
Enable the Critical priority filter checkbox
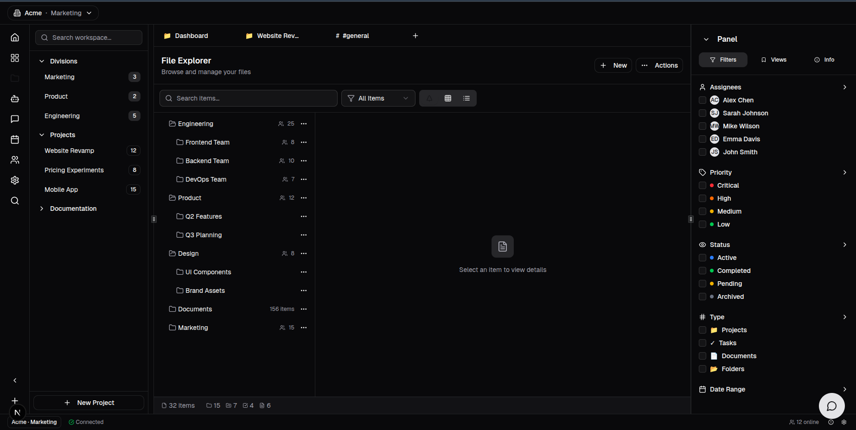pos(702,185)
